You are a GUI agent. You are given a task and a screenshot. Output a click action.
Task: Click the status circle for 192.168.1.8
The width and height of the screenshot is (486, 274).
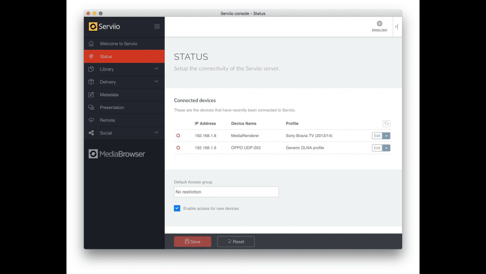(178, 136)
